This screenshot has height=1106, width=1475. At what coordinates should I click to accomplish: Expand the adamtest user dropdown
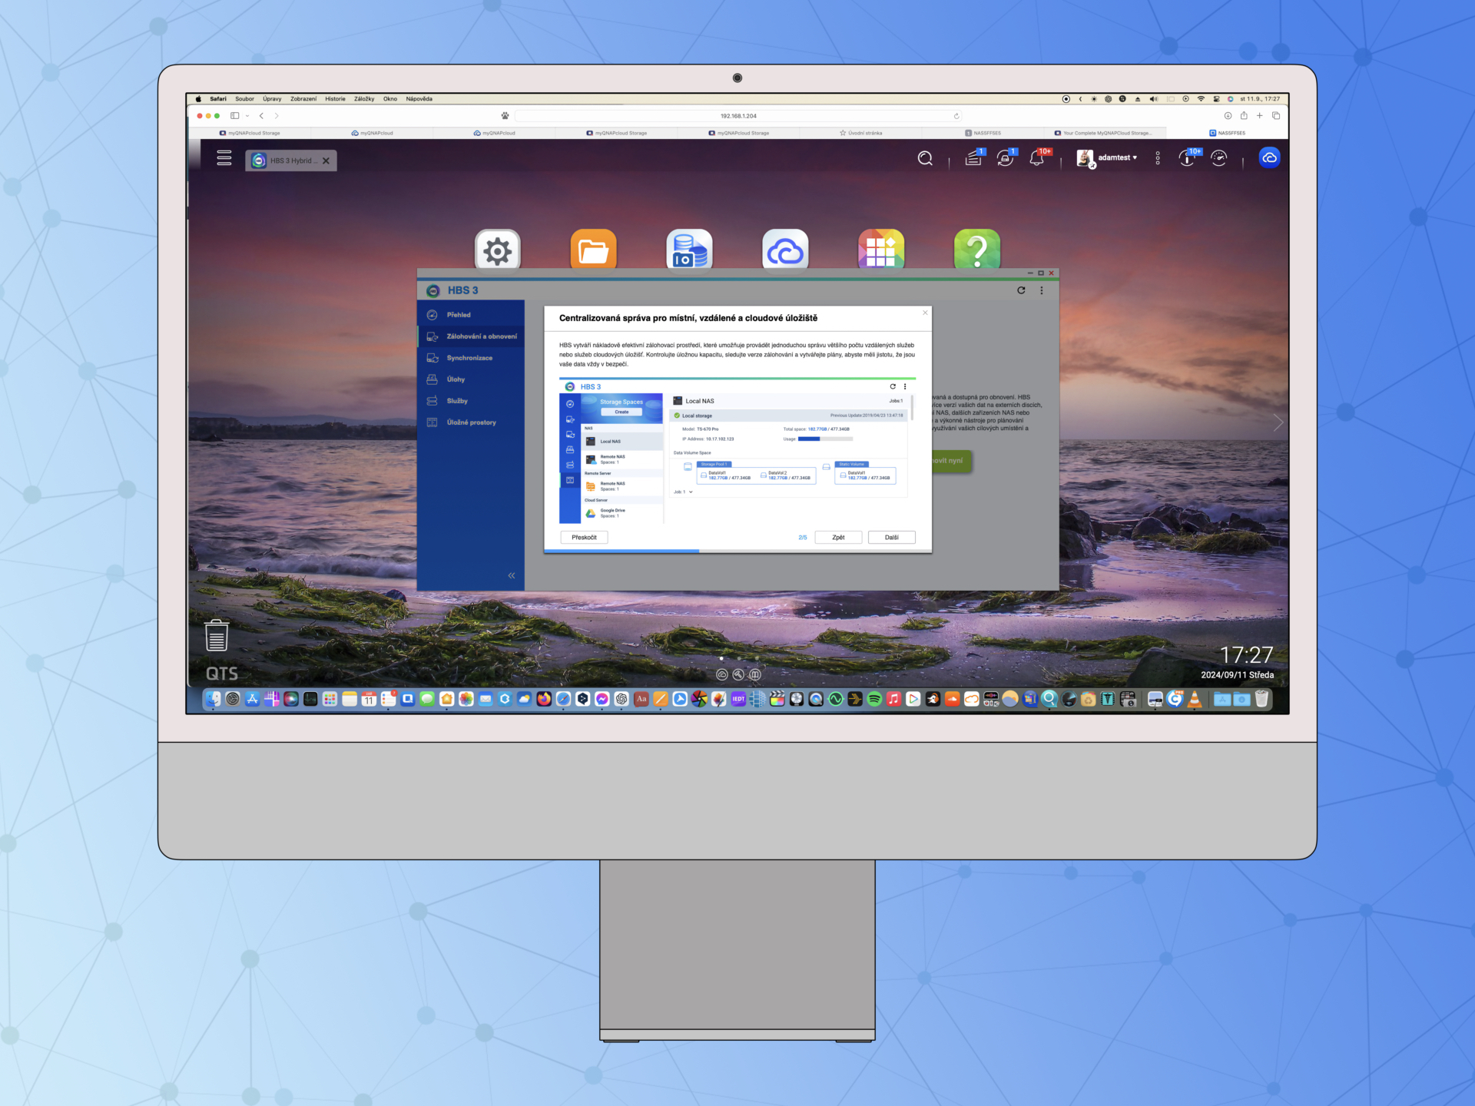point(1117,158)
